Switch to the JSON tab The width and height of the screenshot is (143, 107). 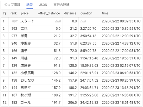point(43,5)
